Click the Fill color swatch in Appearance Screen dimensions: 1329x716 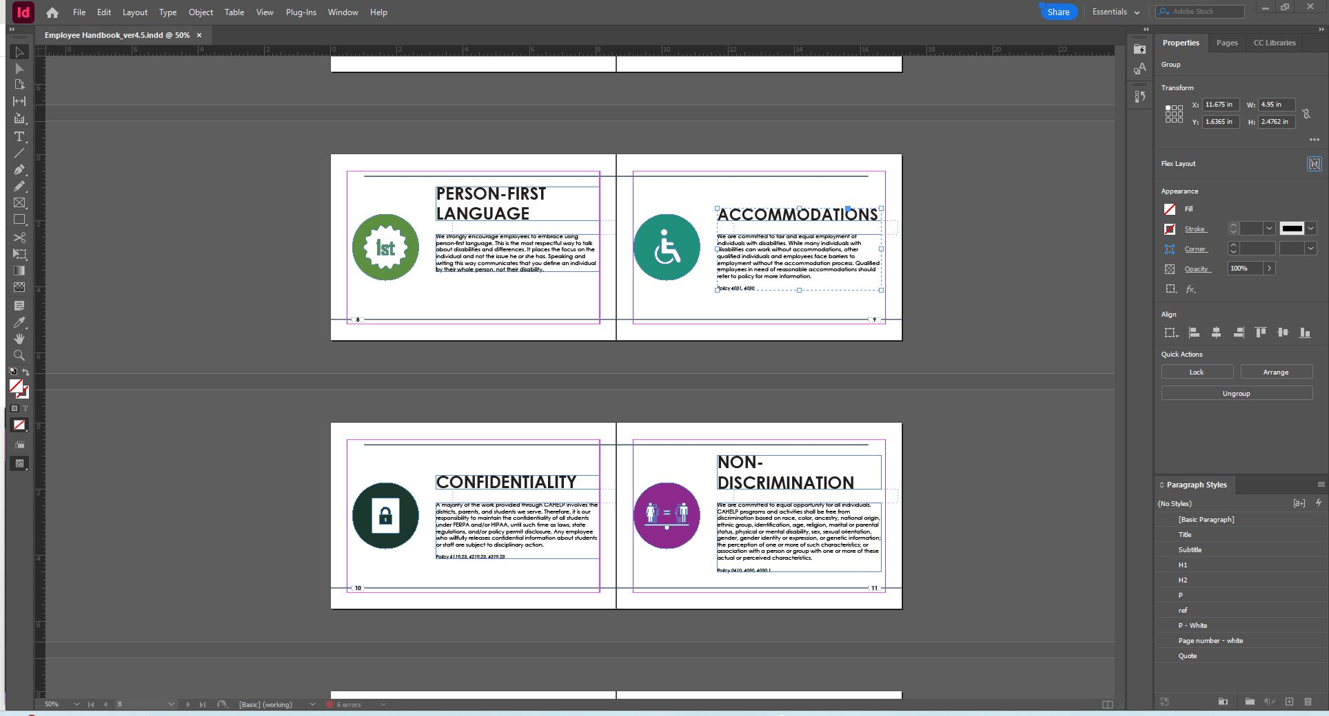[1170, 209]
